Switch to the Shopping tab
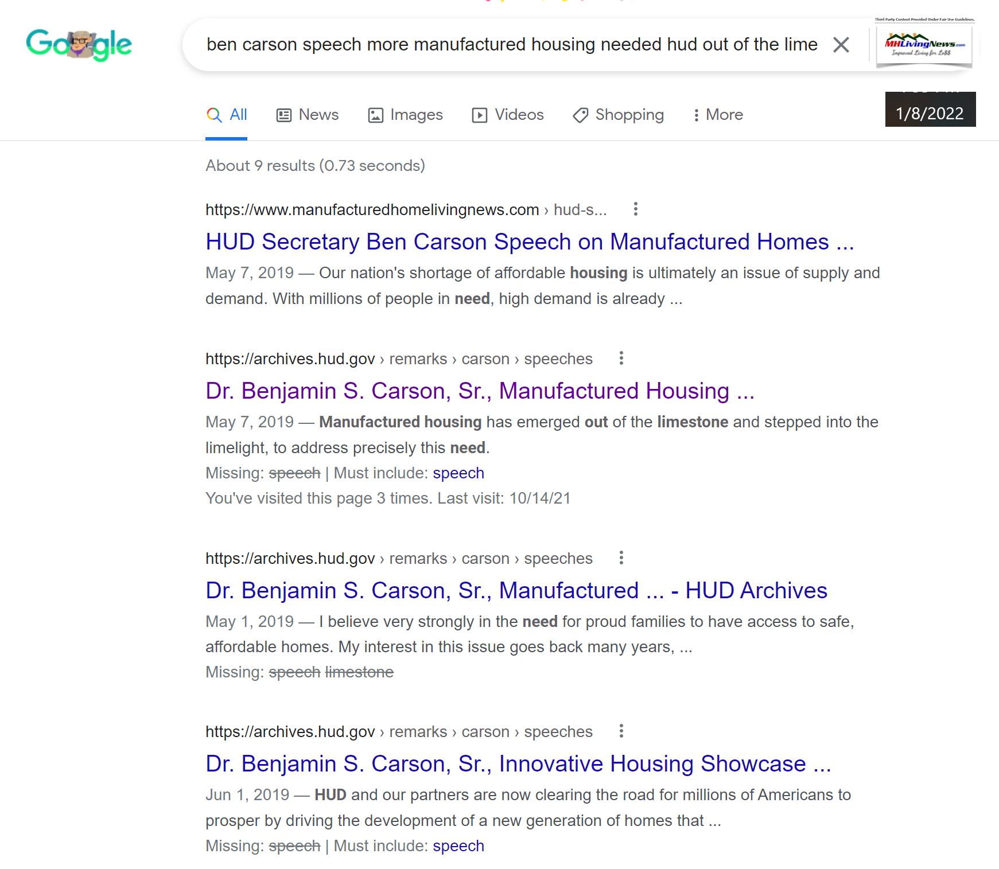The image size is (999, 869). click(618, 115)
